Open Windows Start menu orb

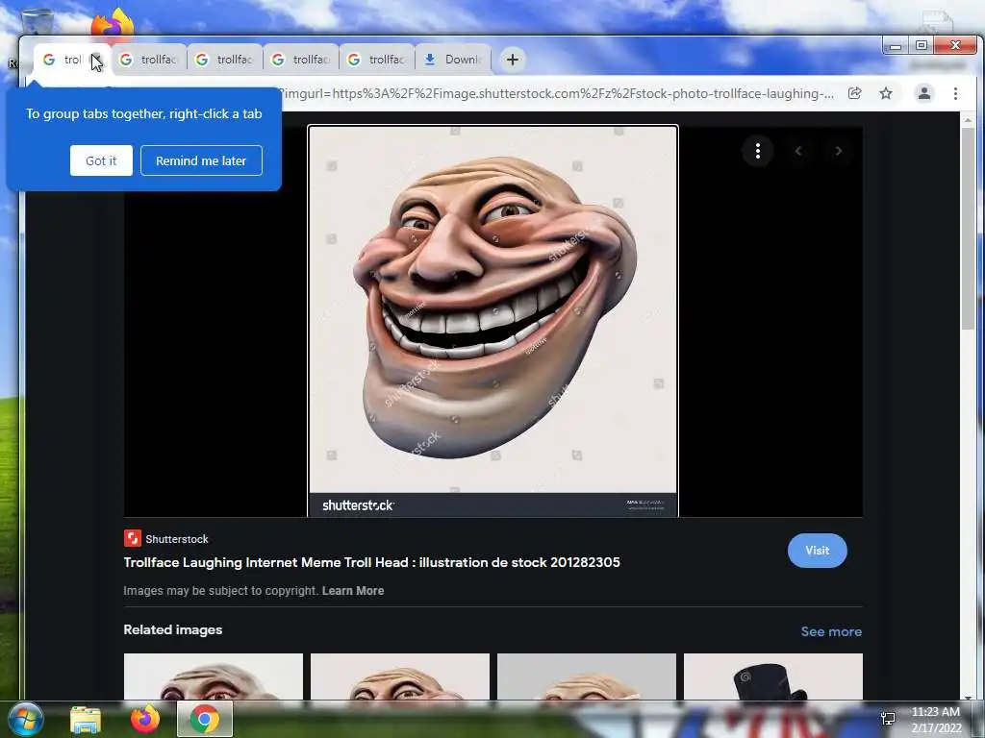(25, 719)
